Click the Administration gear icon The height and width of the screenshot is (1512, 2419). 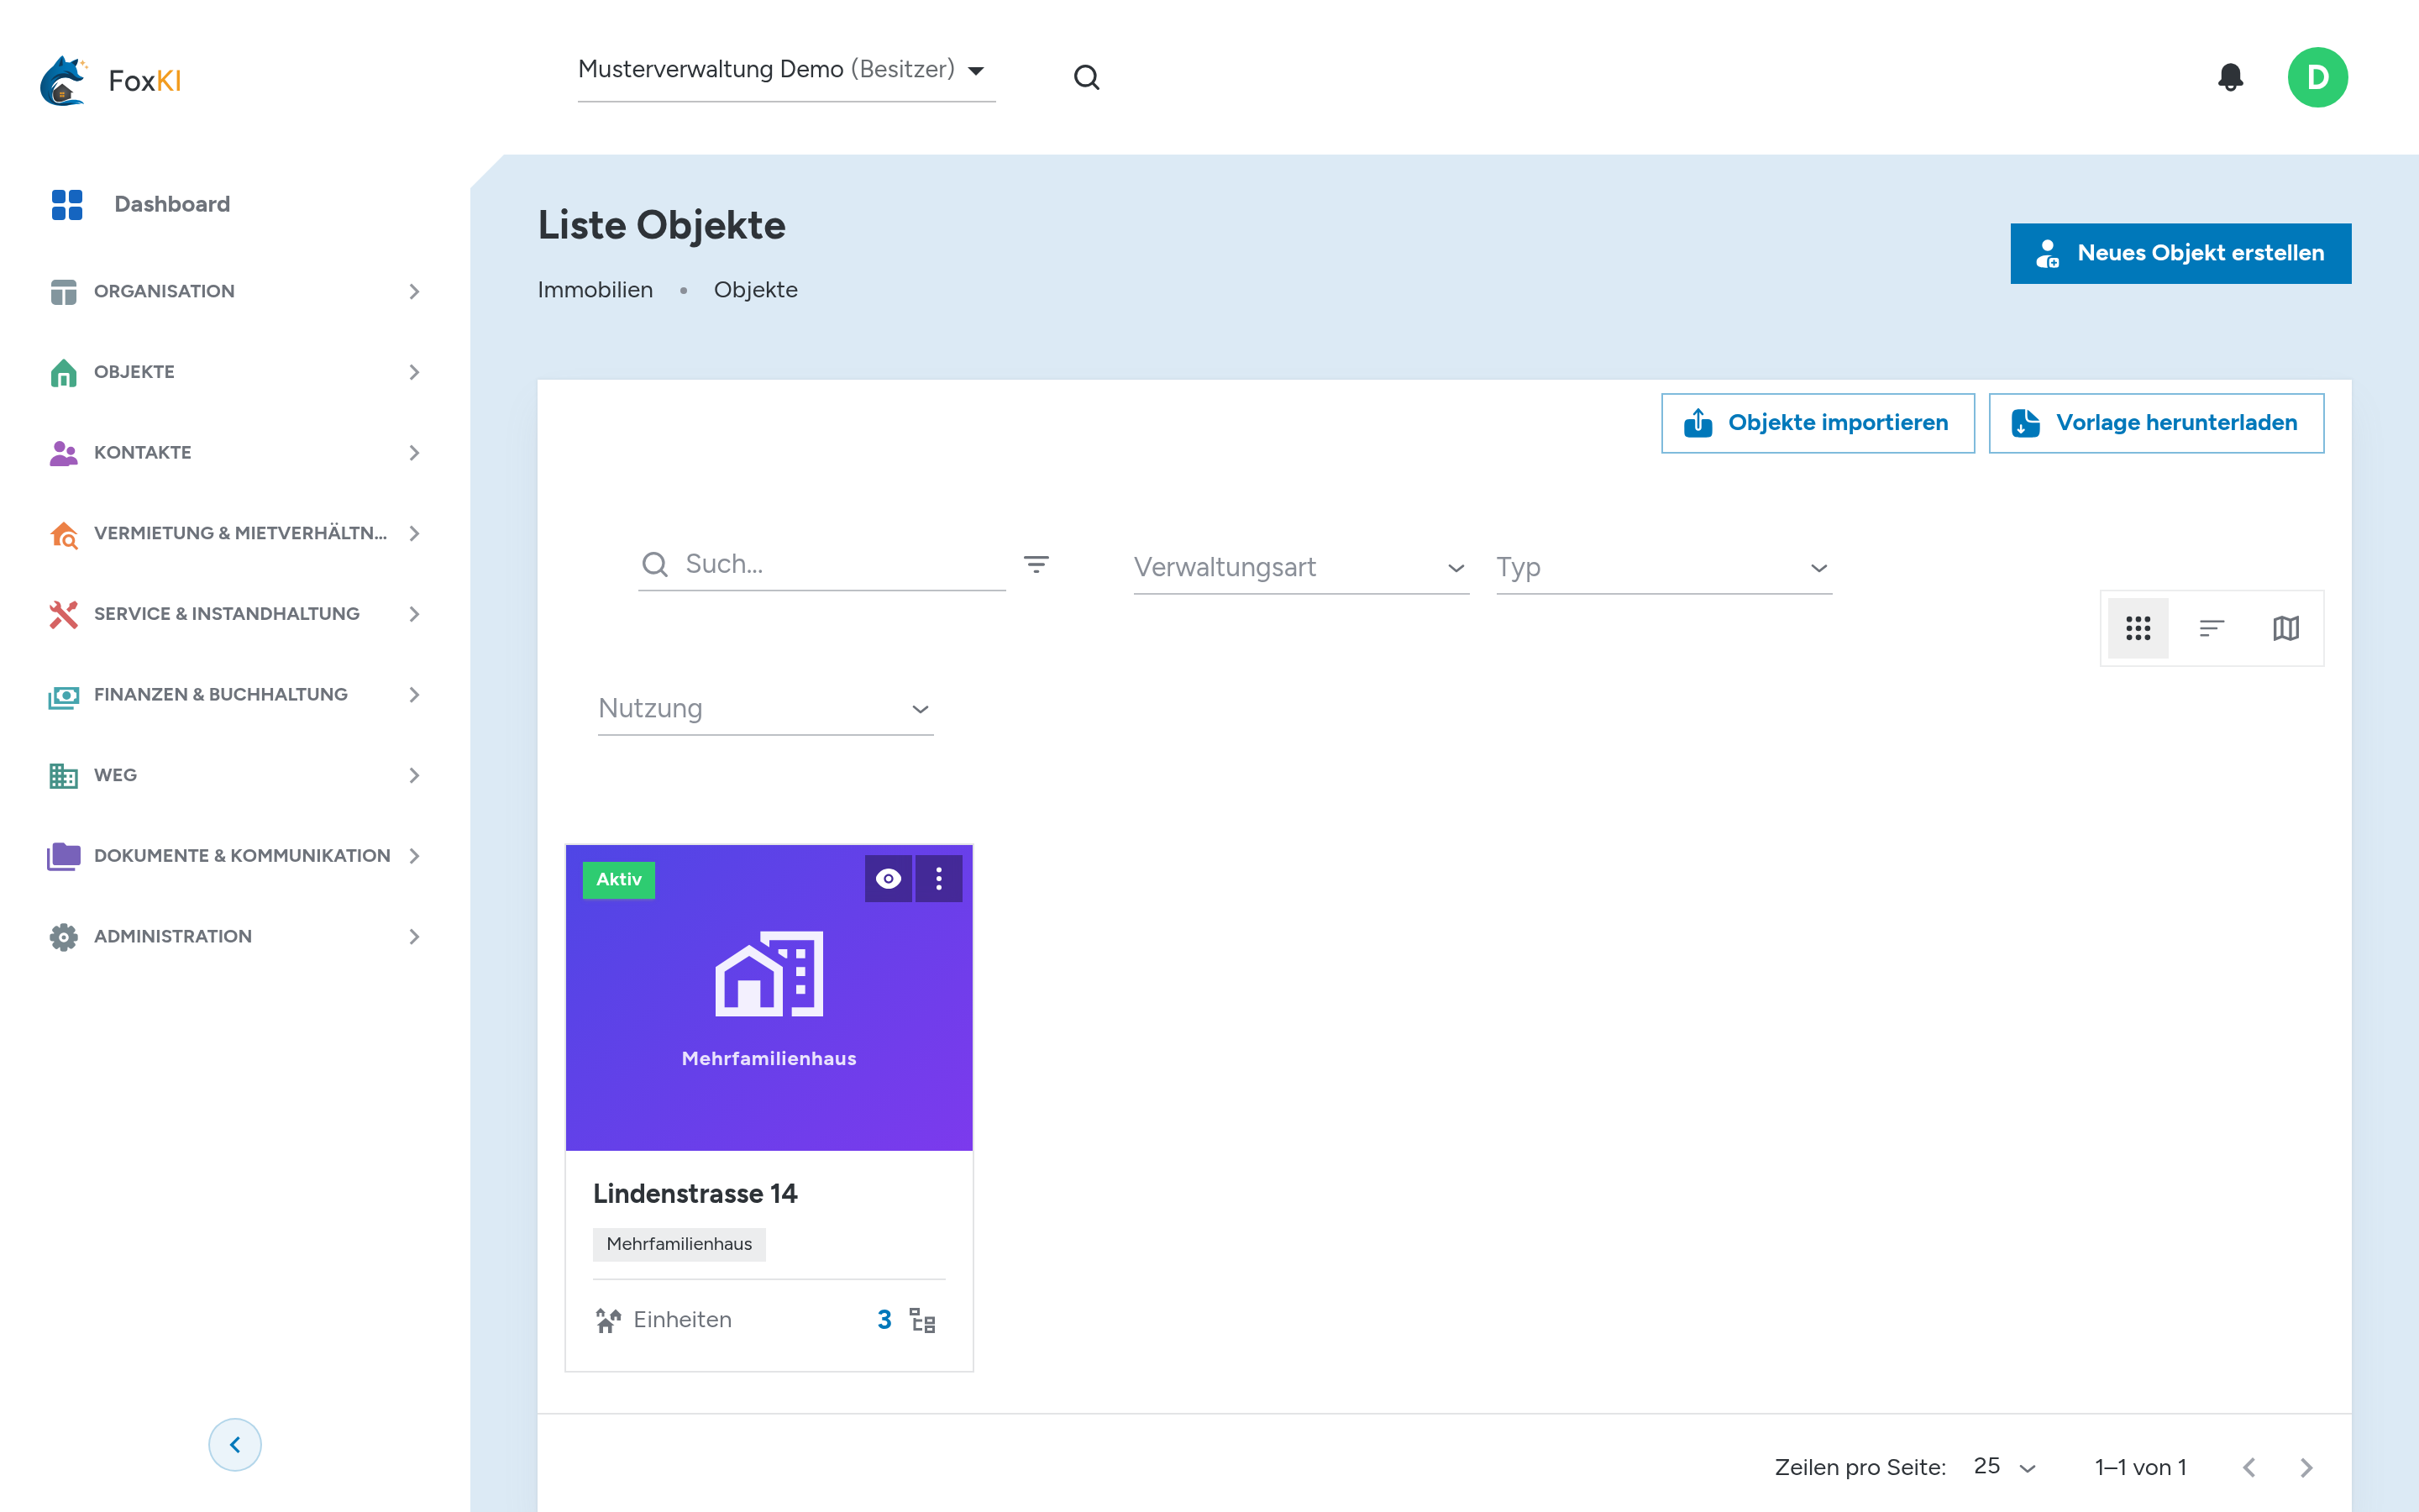(63, 937)
